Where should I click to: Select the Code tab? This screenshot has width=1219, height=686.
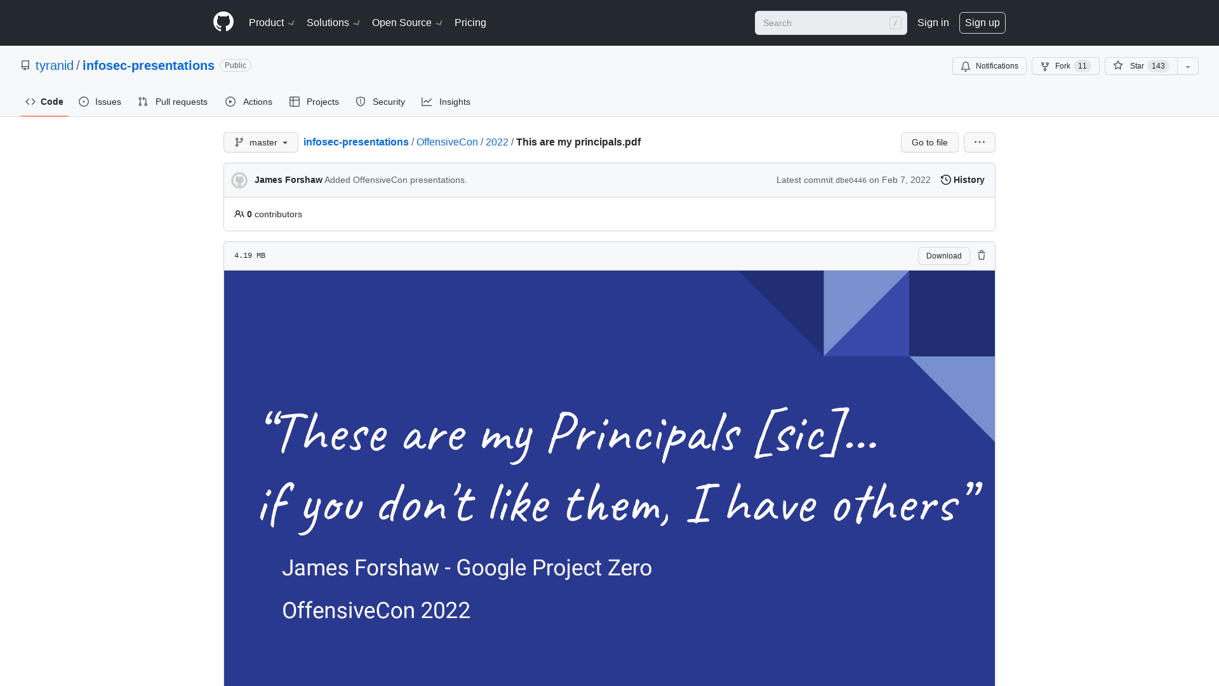(x=44, y=102)
